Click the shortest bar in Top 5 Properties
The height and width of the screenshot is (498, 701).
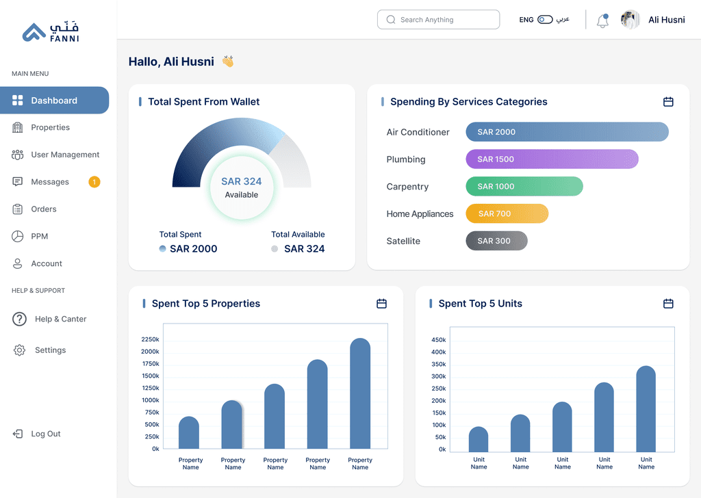tap(189, 432)
